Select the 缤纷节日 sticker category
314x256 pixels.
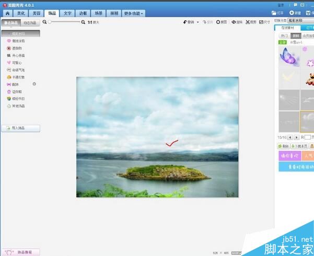click(16, 99)
